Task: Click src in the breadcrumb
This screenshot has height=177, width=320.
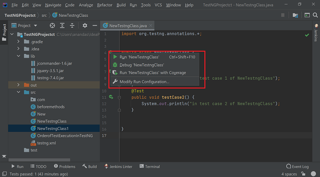Action: 44,15
